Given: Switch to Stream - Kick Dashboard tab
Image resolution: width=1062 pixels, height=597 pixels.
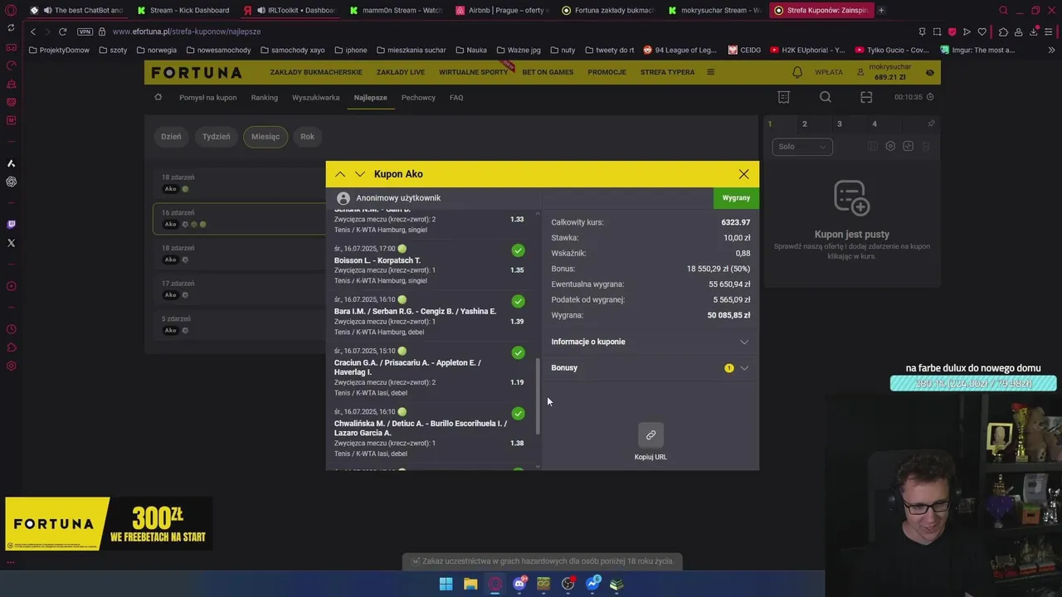Looking at the screenshot, I should (183, 10).
